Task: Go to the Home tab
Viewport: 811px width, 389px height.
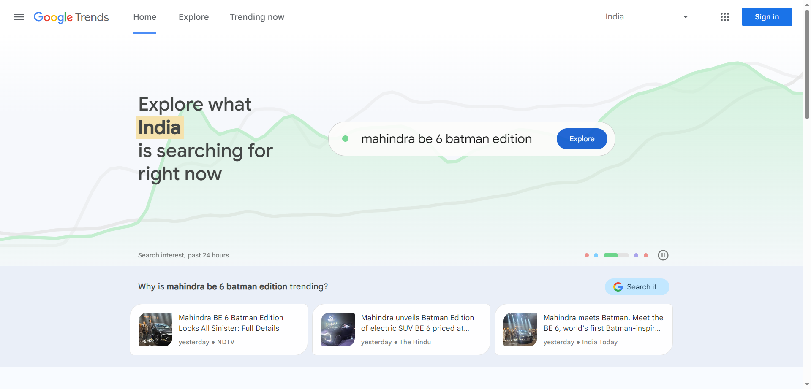Action: pyautogui.click(x=145, y=17)
